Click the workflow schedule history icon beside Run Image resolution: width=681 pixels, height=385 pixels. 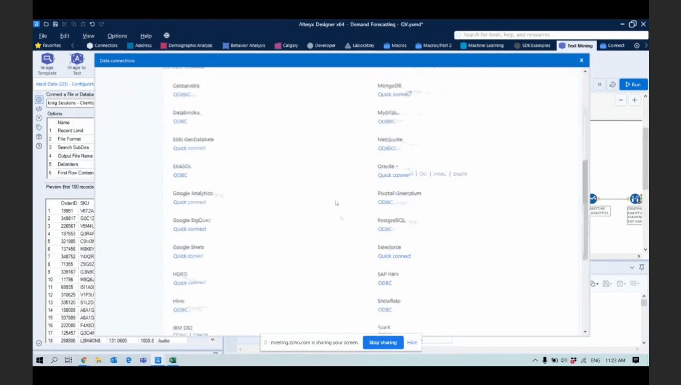(613, 84)
